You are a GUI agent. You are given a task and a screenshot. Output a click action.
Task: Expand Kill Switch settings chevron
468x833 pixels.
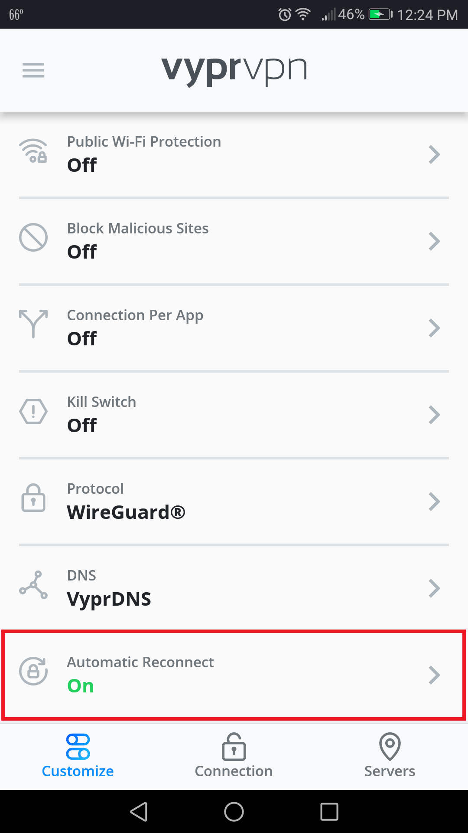(435, 414)
